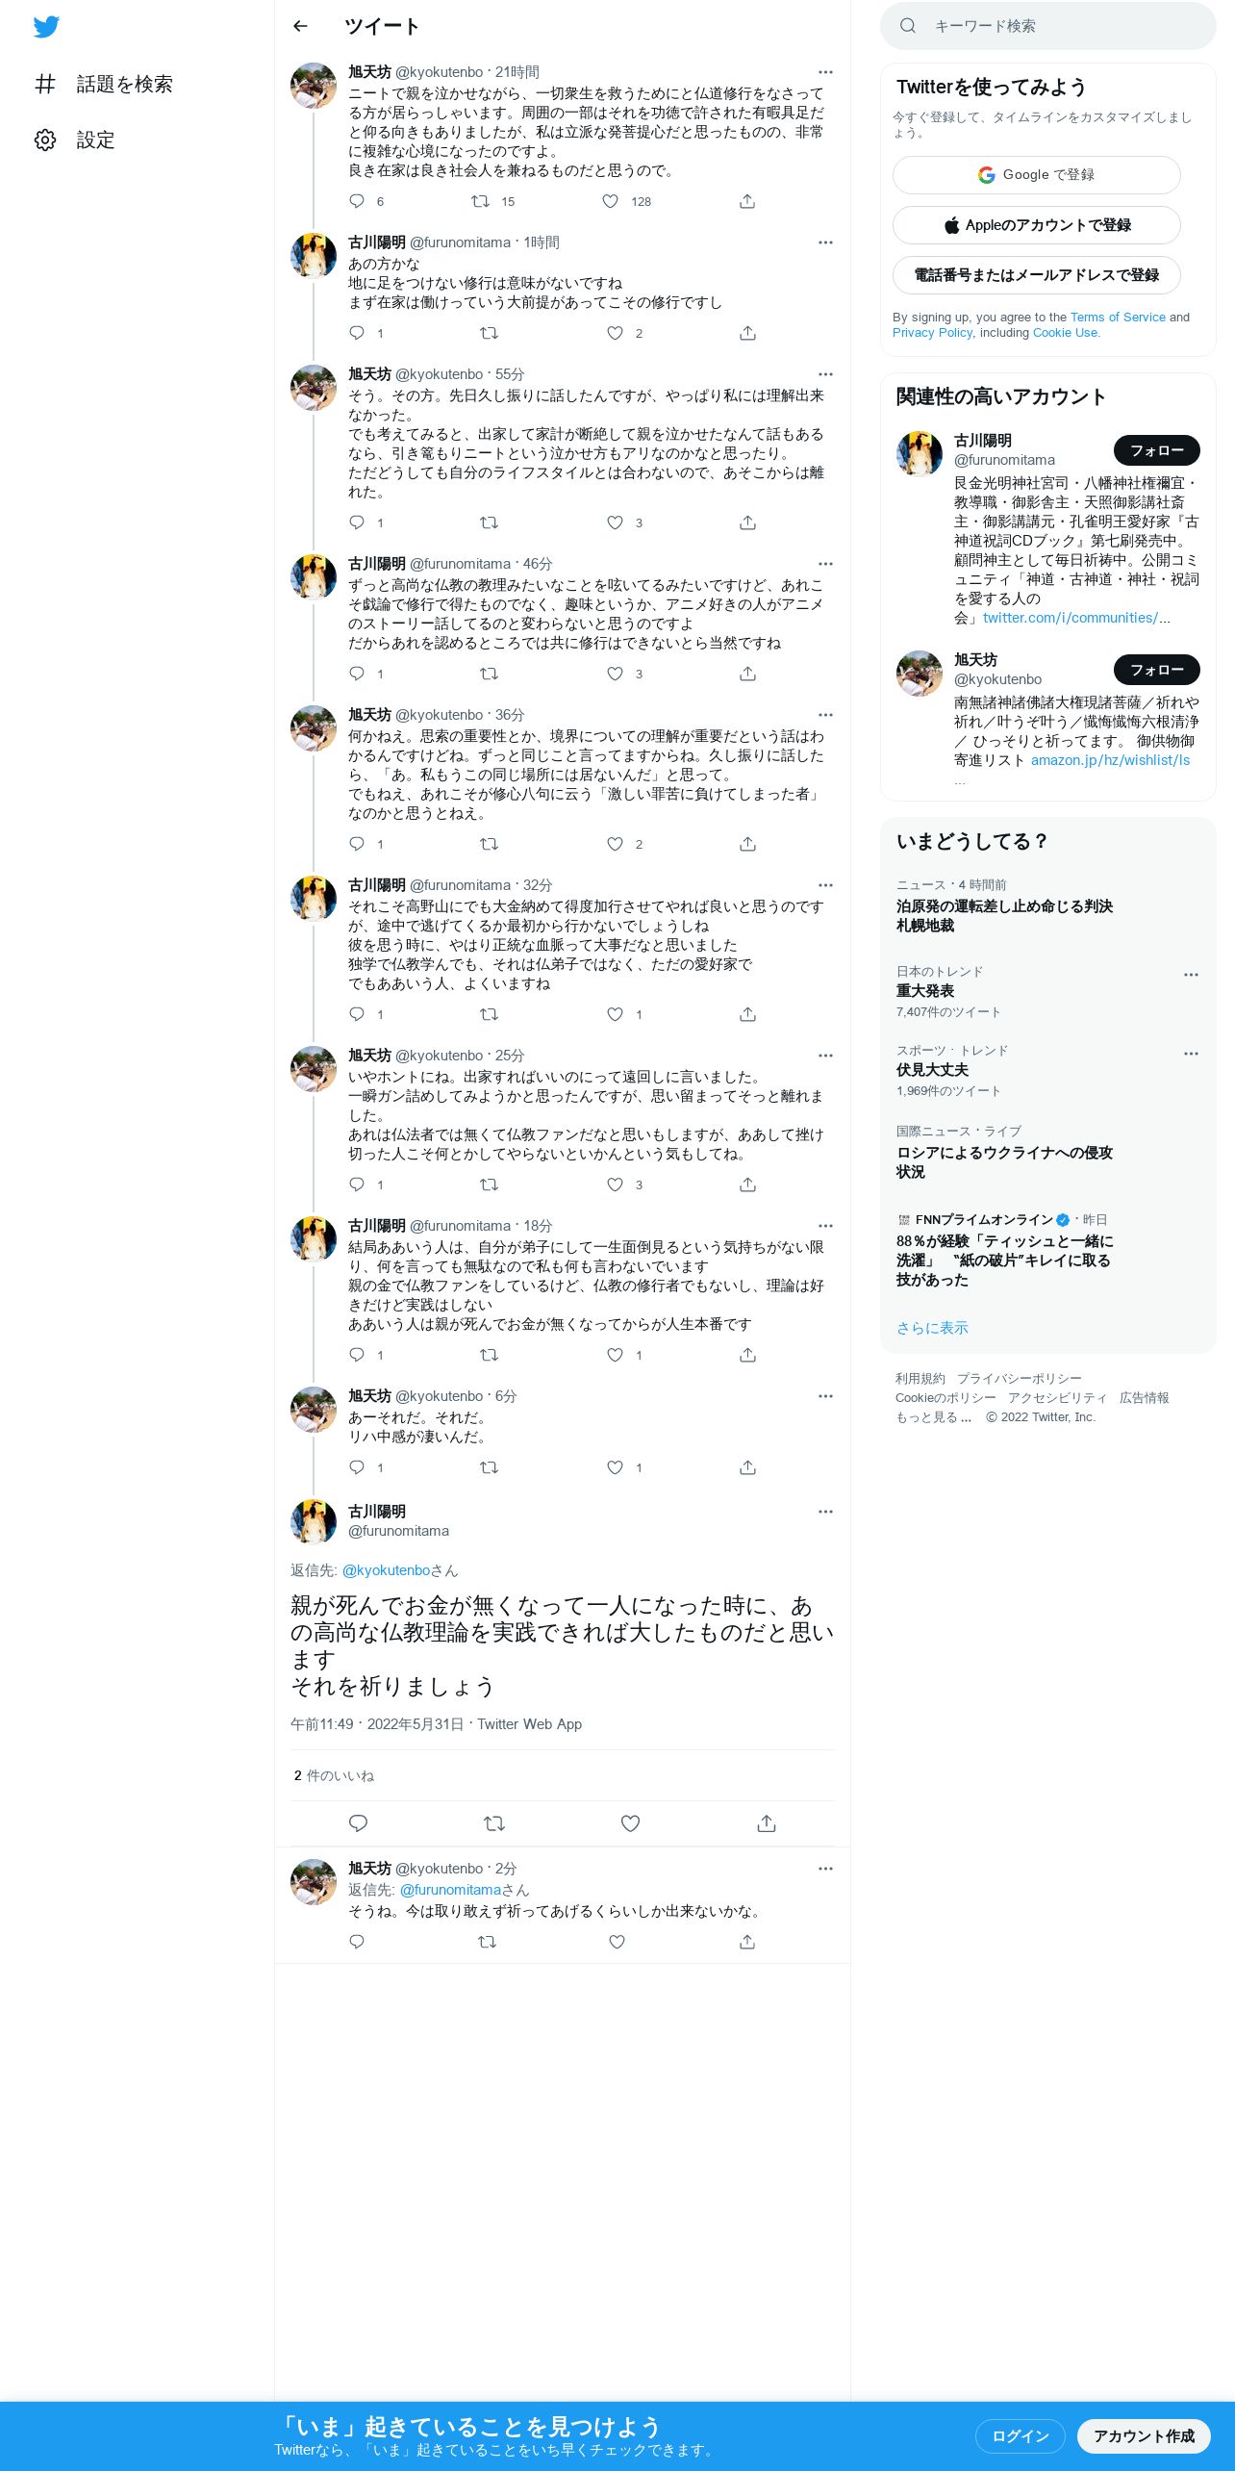Reply to the main tweet
This screenshot has height=2471, width=1235.
[x=358, y=1823]
